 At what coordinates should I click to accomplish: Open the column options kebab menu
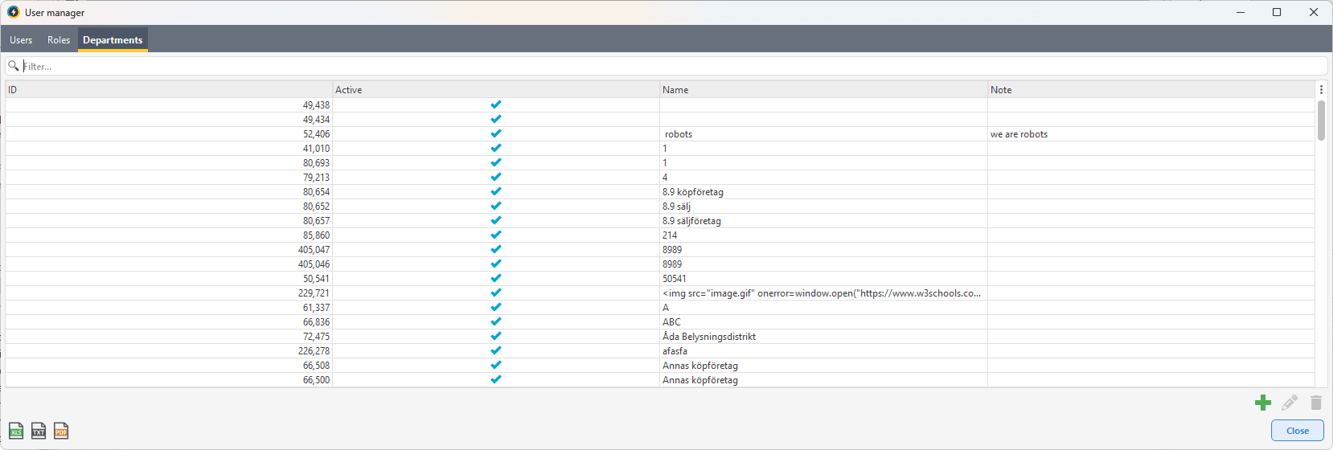pos(1321,89)
